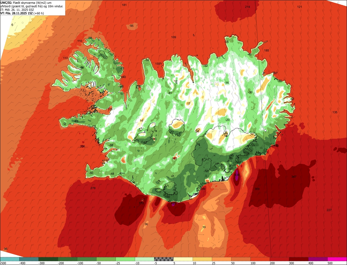Select the purple swatch between 400 and 500
The width and height of the screenshot is (347, 265).
[318, 259]
